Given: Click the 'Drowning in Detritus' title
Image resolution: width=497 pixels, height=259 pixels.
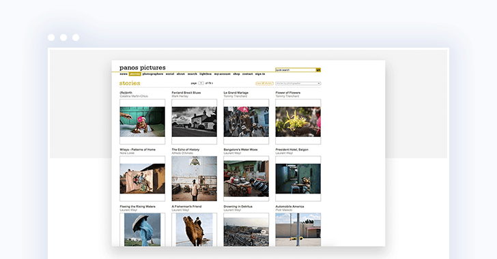Looking at the screenshot, I should click(238, 207).
